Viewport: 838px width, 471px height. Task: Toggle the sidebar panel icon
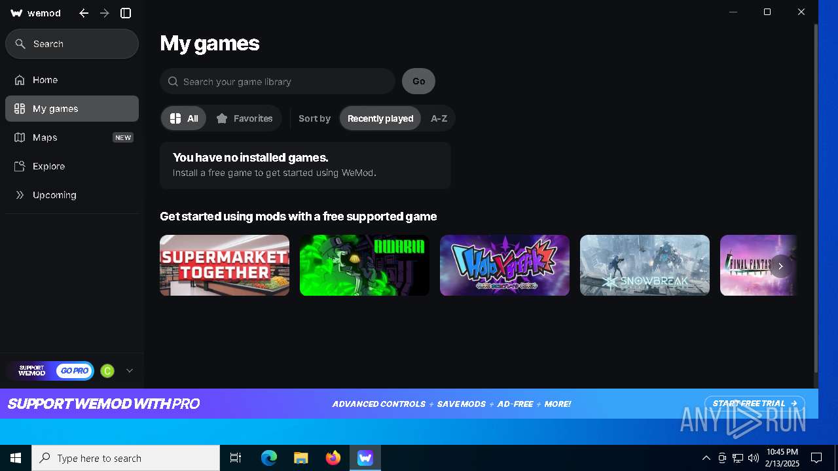pyautogui.click(x=126, y=13)
